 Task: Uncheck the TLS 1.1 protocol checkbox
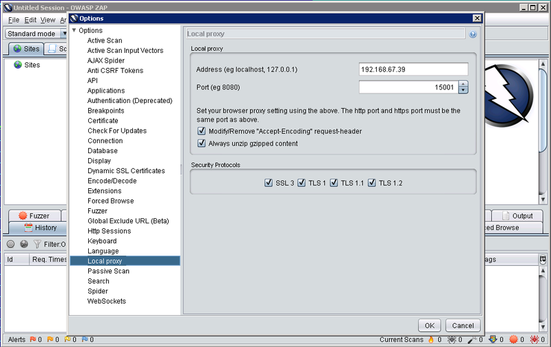[x=334, y=183]
